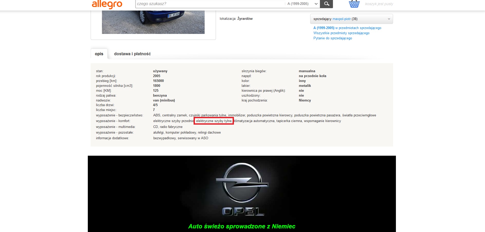485x232 pixels.
Task: Click 'A (1999-2005) w przedmiotach sprzedającego' link
Action: pos(347,28)
